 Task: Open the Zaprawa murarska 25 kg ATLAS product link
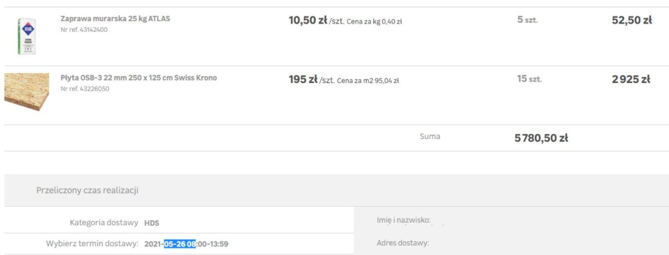tap(115, 19)
